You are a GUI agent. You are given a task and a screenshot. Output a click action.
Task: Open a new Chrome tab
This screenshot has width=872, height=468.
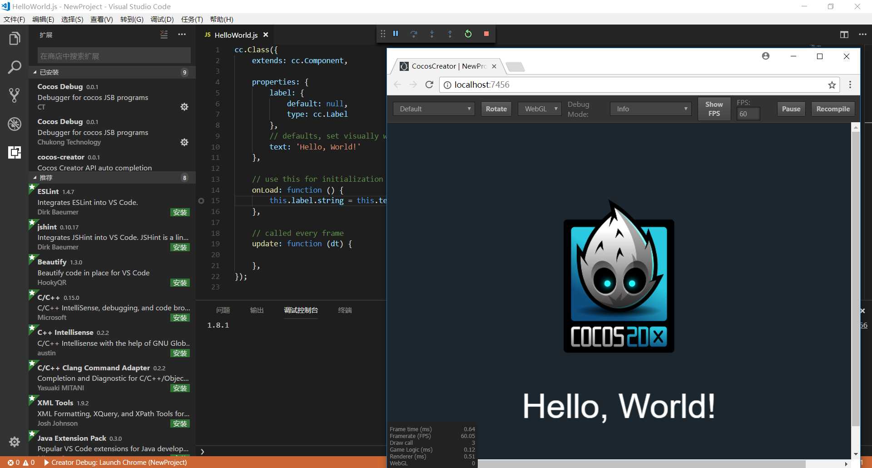[x=515, y=67]
